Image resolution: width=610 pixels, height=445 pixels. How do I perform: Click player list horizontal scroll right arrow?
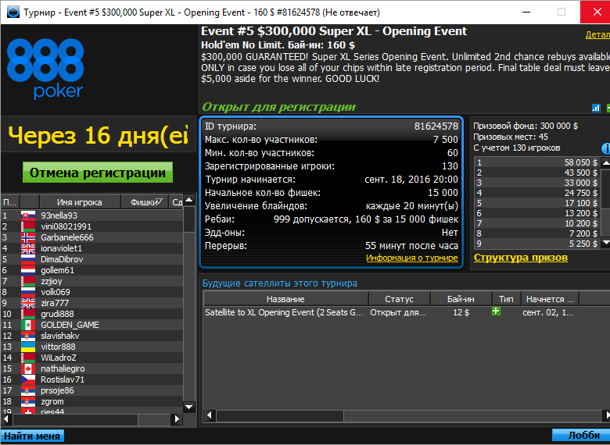point(177,419)
